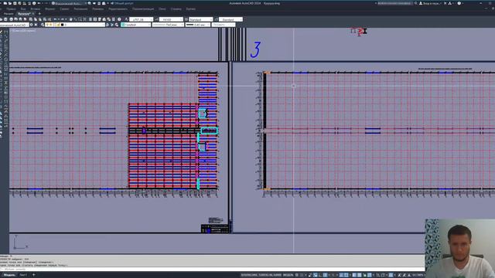This screenshot has width=495, height=278.
Task: Click the title bar search magnifier icon
Action: 416,3
